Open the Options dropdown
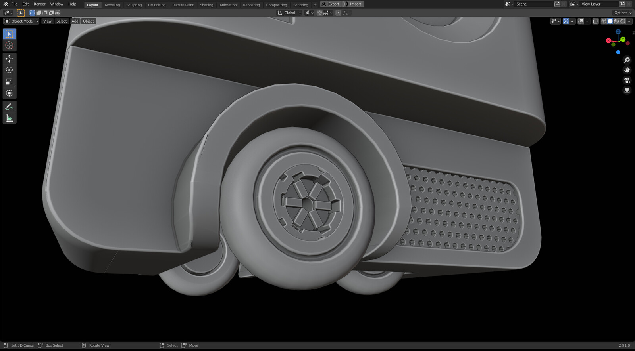This screenshot has height=351, width=635. tap(623, 13)
